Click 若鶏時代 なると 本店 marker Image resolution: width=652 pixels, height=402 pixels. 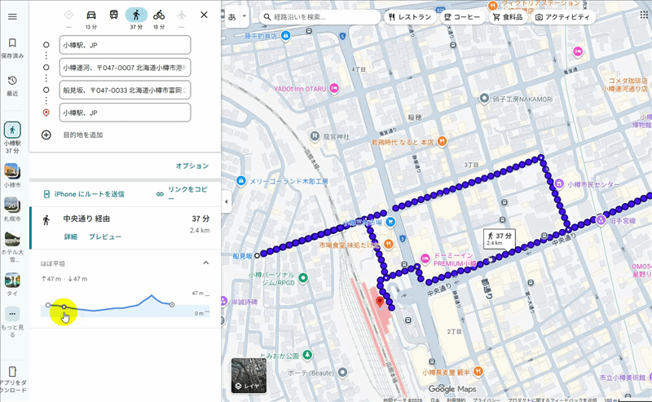pyautogui.click(x=442, y=142)
